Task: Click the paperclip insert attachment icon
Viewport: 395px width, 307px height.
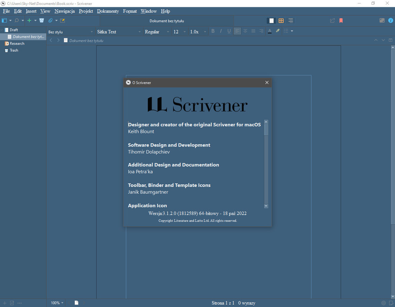Action: pyautogui.click(x=50, y=20)
